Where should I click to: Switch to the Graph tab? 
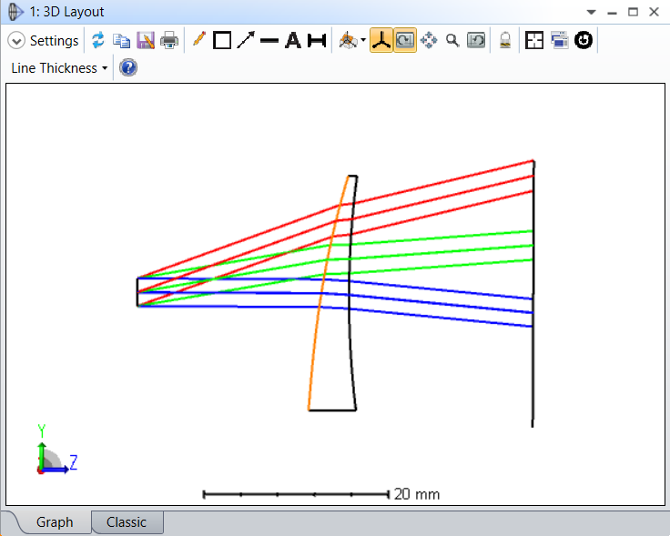[x=55, y=522]
